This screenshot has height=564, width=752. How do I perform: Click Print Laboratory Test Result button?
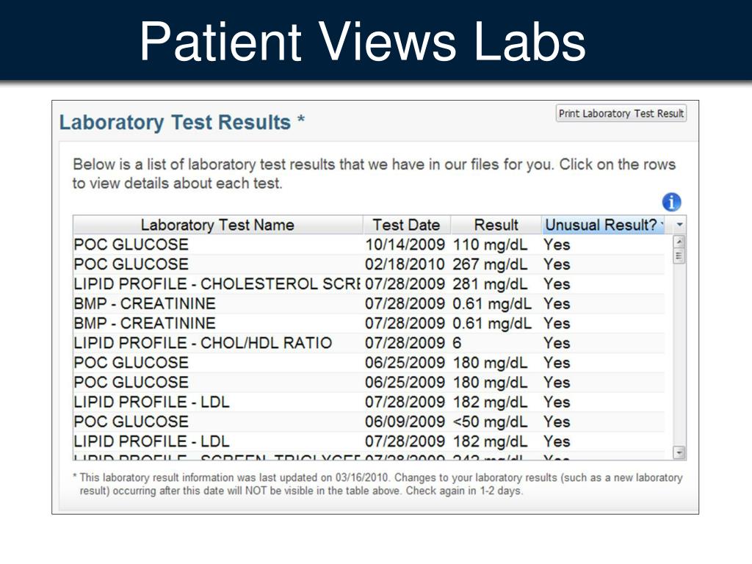tap(621, 113)
